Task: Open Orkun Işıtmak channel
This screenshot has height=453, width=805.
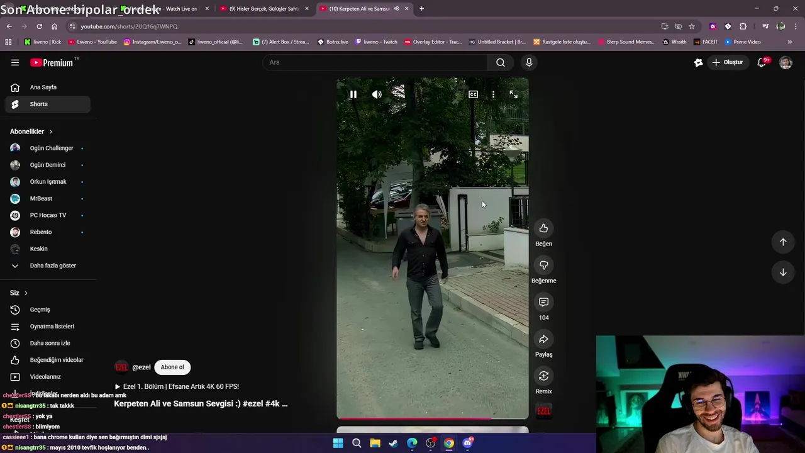Action: (x=48, y=182)
